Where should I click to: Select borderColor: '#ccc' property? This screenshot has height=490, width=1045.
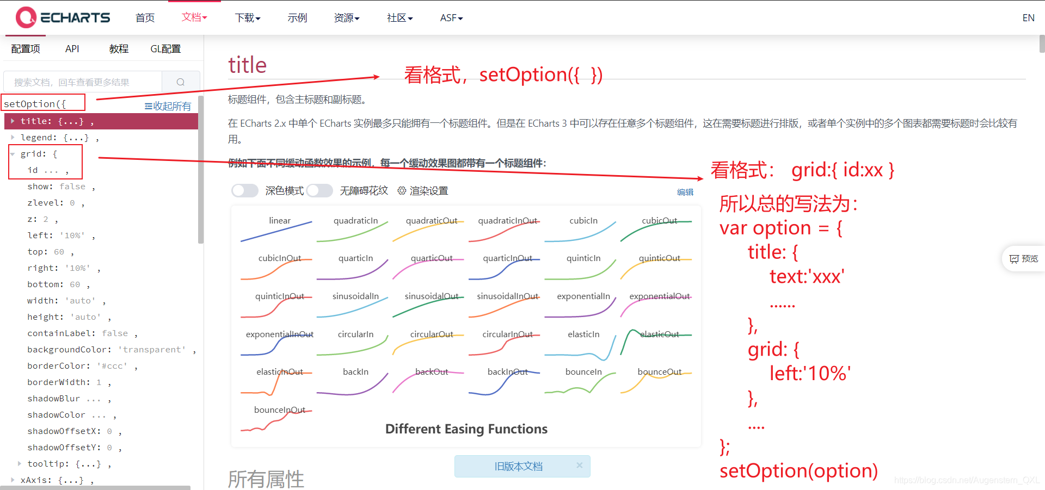(82, 366)
